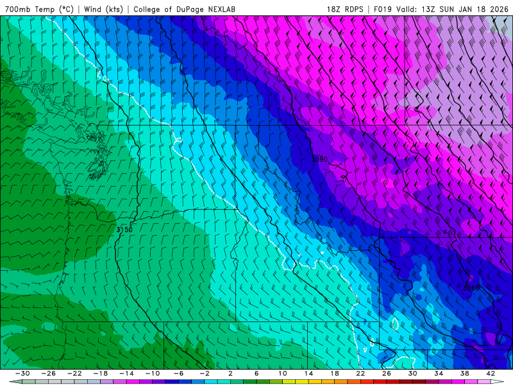Click the 22 value on temperature scale
Viewport: 513px width, 385px height.
[360, 373]
